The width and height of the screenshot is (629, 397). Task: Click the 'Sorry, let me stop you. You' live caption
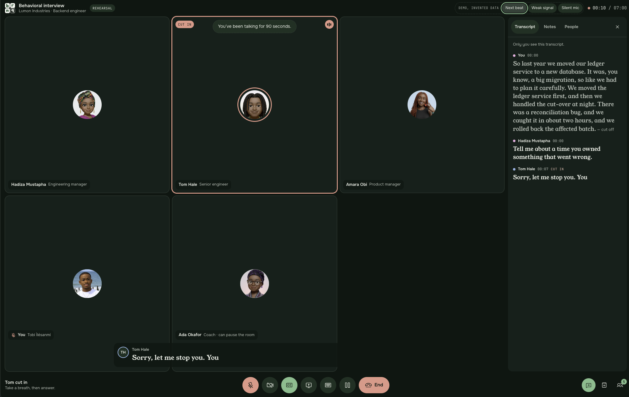coord(175,358)
